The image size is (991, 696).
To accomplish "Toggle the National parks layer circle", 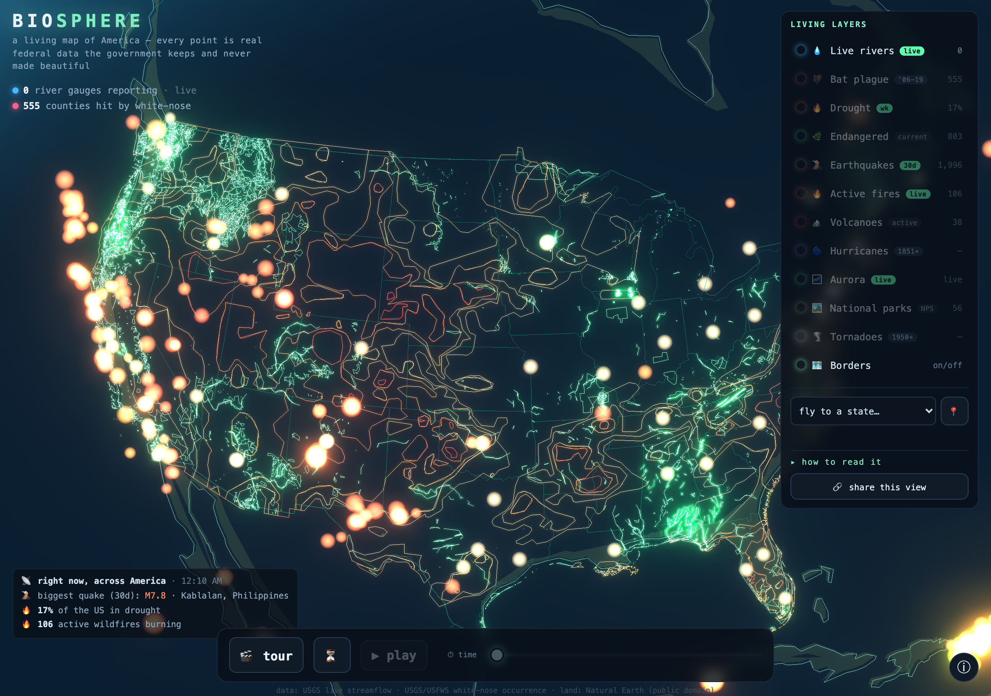I will click(801, 307).
